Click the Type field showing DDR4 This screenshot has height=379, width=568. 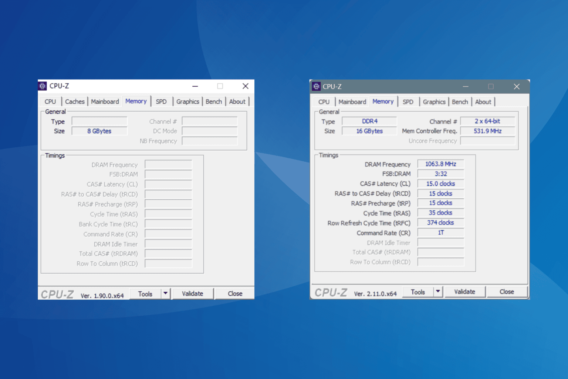[x=369, y=121]
